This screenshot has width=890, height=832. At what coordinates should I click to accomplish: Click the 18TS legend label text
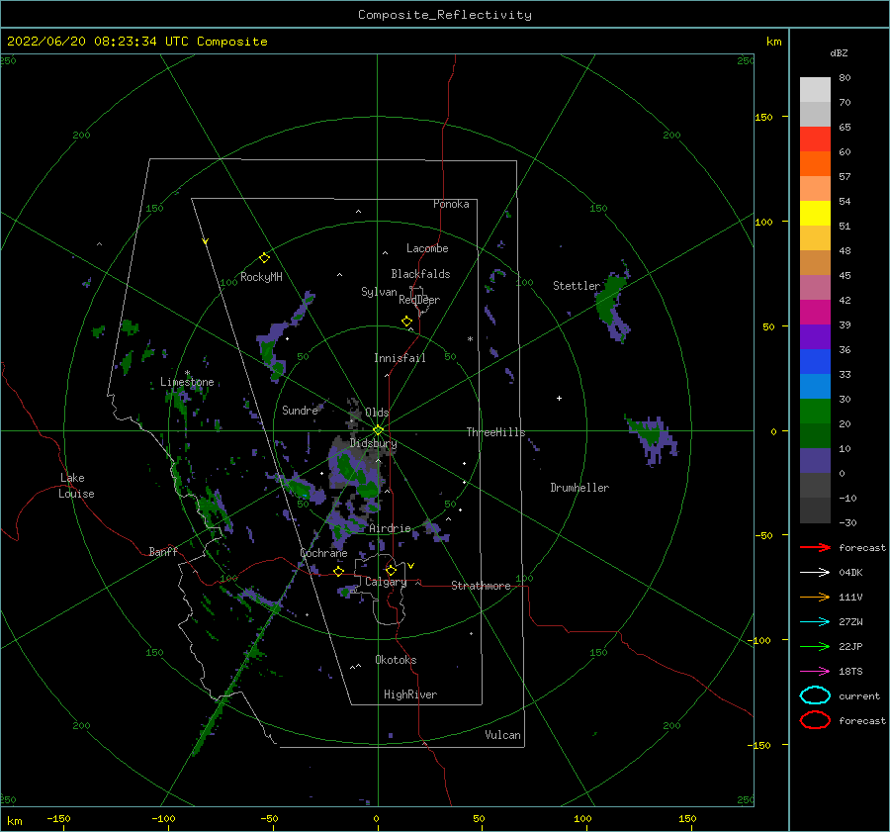(850, 672)
